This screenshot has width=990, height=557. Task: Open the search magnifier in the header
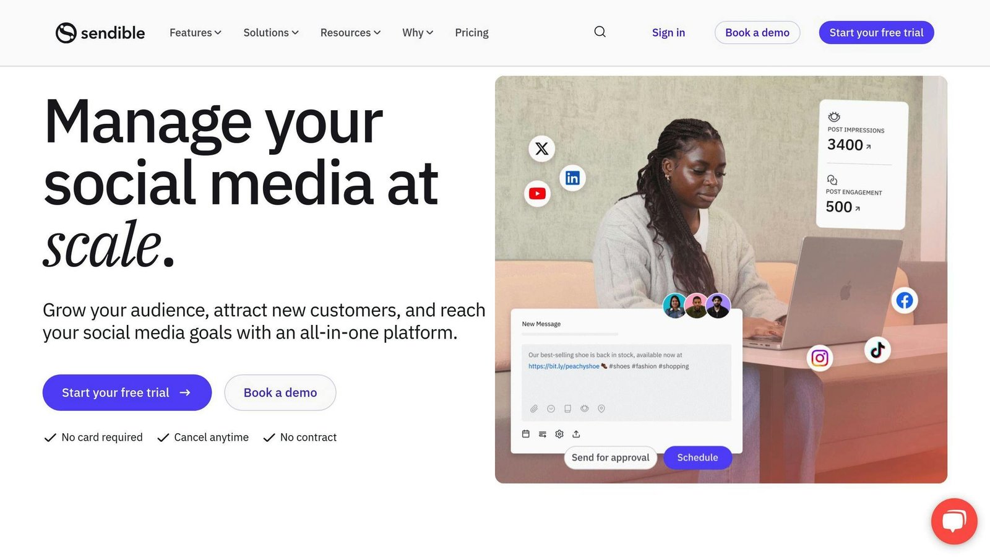[600, 32]
